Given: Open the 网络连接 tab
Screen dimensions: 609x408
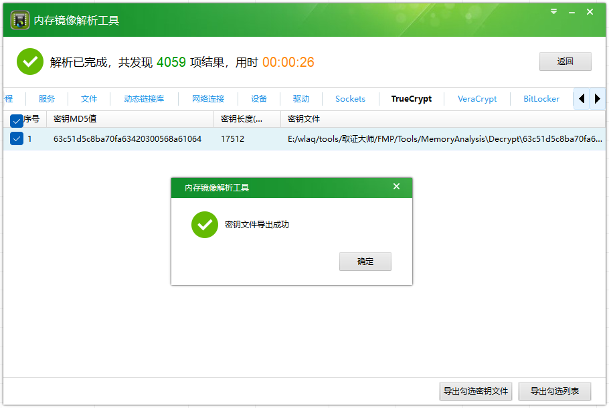Looking at the screenshot, I should (208, 99).
